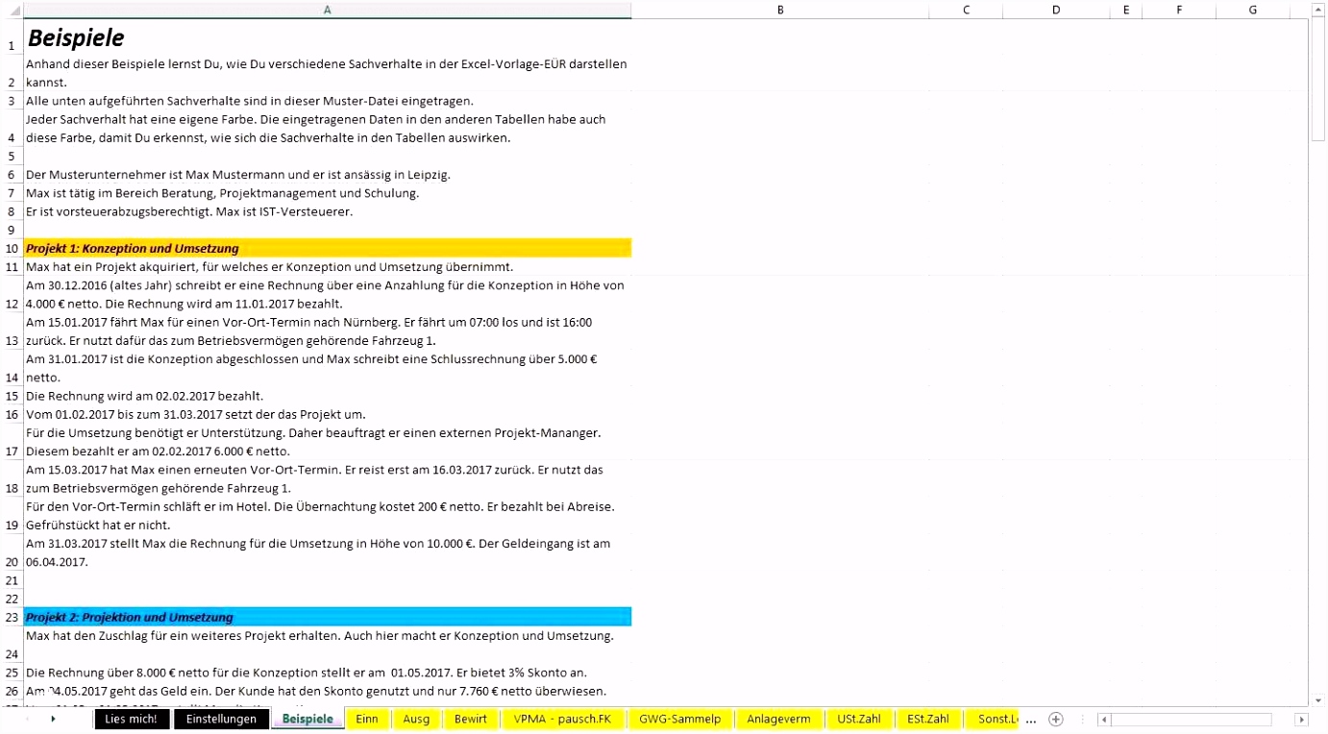Image resolution: width=1328 pixels, height=734 pixels.
Task: Select cell 'Am 15.03.2017 hat Max einen erneuten...'
Action: click(x=328, y=478)
